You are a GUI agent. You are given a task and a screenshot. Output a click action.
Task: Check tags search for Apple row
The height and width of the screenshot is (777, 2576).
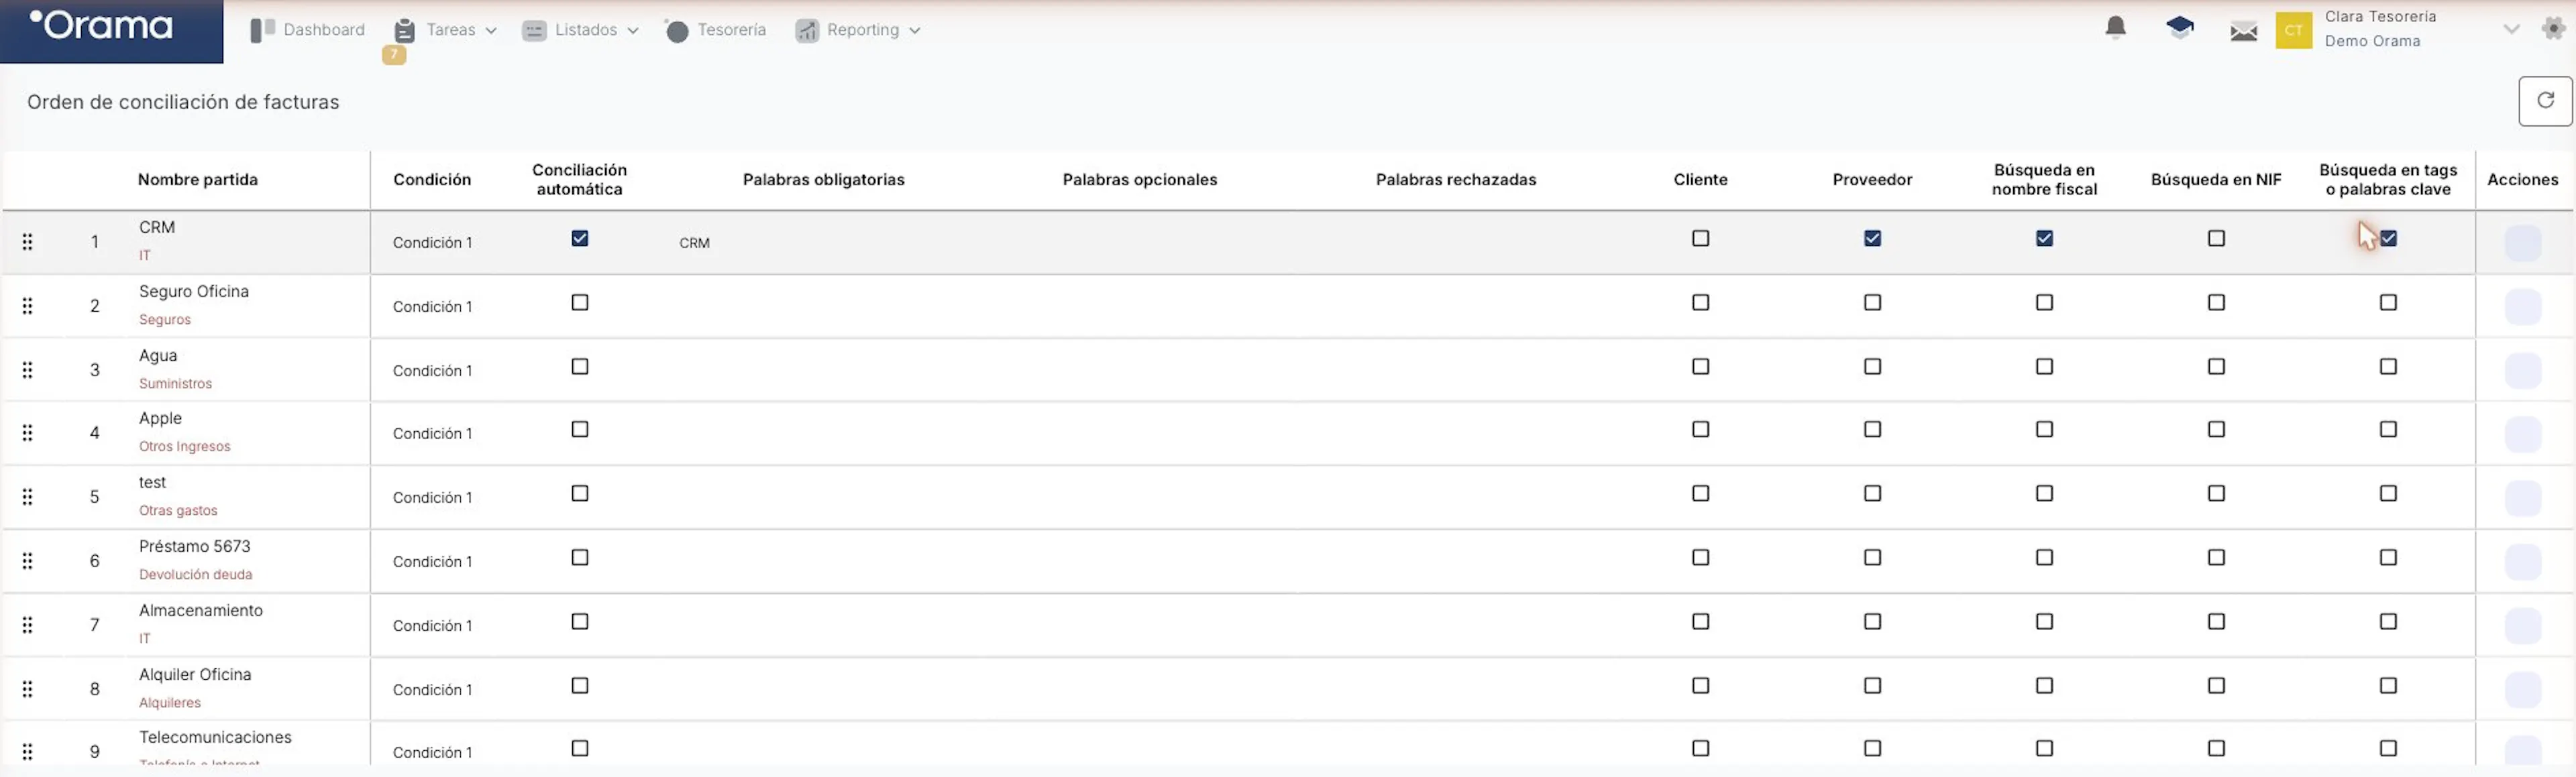2388,429
